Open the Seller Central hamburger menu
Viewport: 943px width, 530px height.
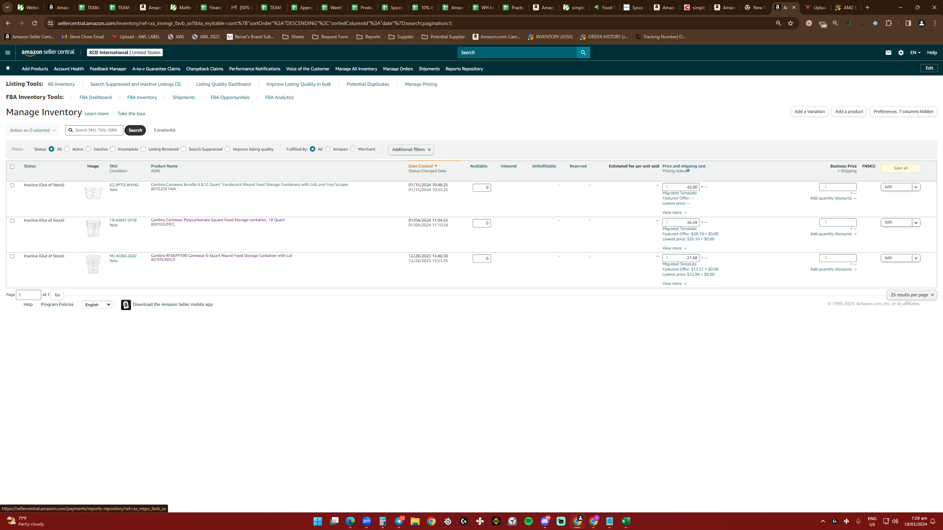click(x=8, y=53)
